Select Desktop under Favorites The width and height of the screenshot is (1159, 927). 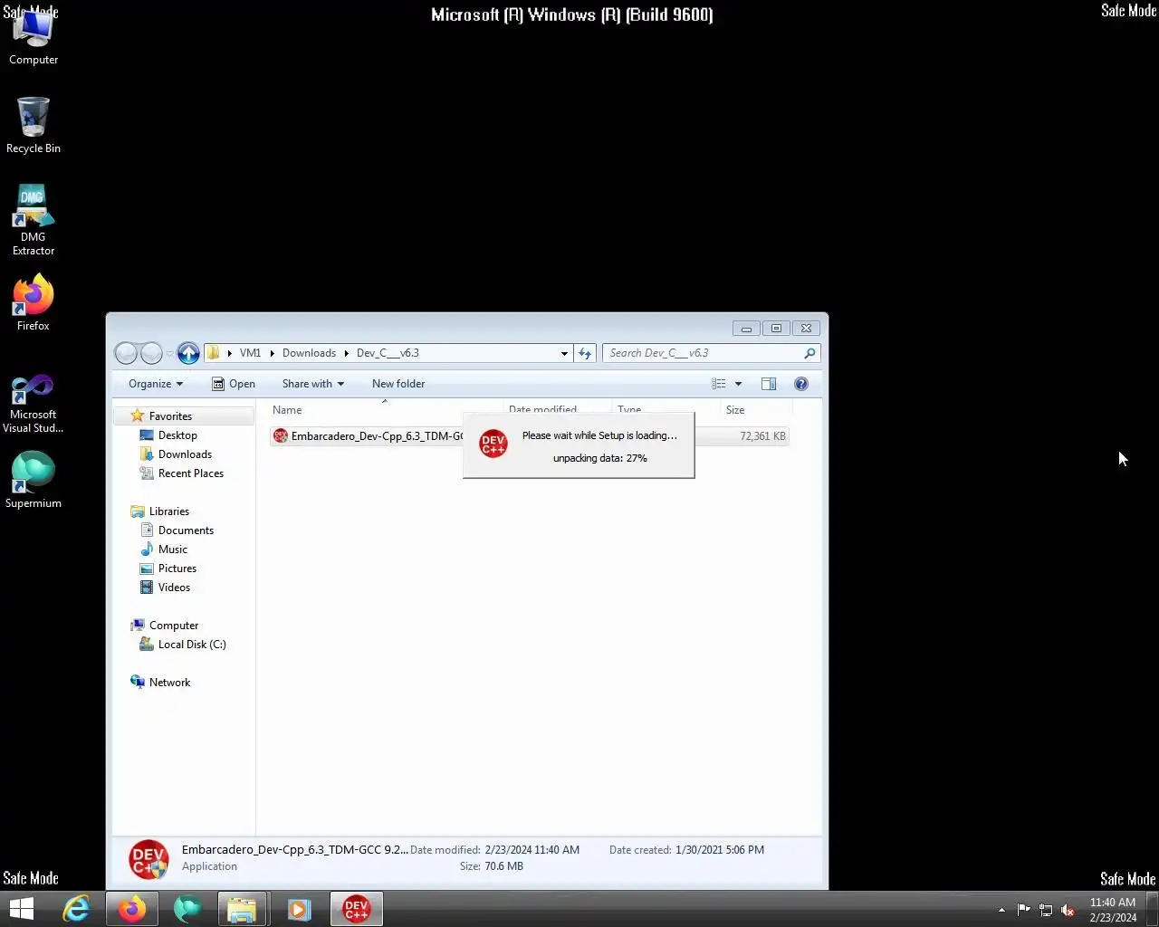(x=177, y=435)
